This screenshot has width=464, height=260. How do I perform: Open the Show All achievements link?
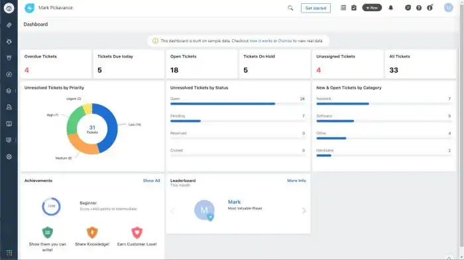point(151,181)
